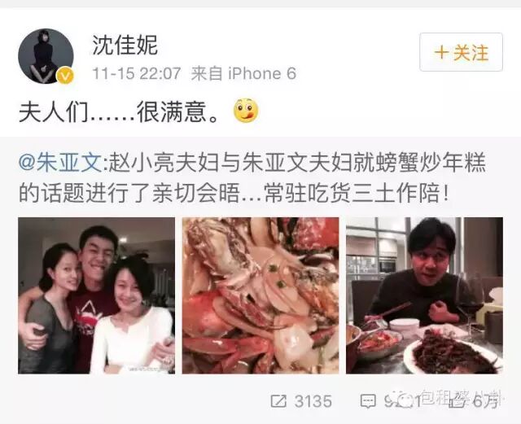Open 沈佳妮's round profile avatar

46,56
